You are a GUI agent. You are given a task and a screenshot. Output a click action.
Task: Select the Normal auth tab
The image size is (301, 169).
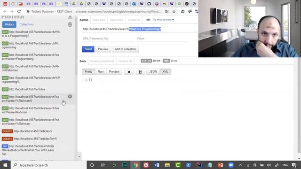pyautogui.click(x=84, y=20)
